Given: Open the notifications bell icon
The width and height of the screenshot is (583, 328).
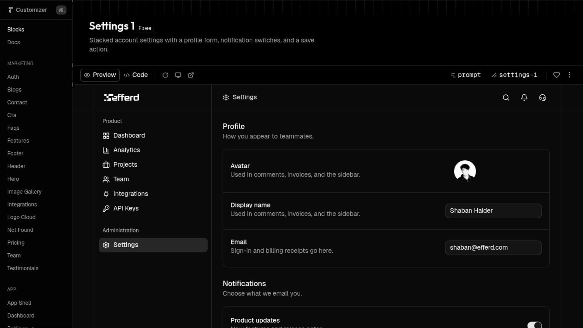Looking at the screenshot, I should click(524, 97).
